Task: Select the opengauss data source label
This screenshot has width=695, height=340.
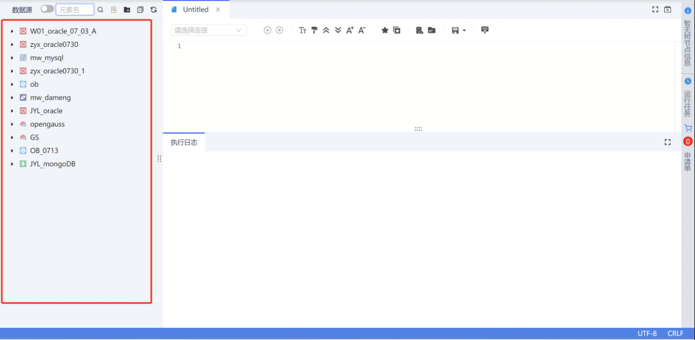Action: pos(48,125)
